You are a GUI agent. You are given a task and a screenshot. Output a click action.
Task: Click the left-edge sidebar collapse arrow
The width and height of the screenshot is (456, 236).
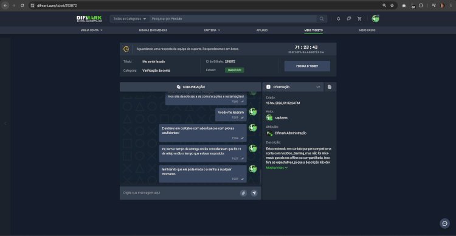(5, 123)
